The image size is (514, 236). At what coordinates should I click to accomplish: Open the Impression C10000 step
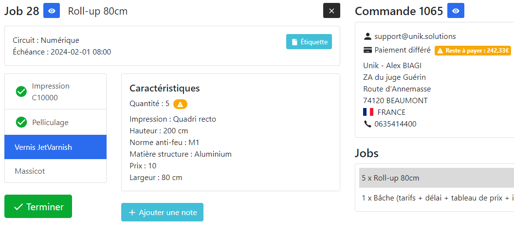[x=55, y=91]
